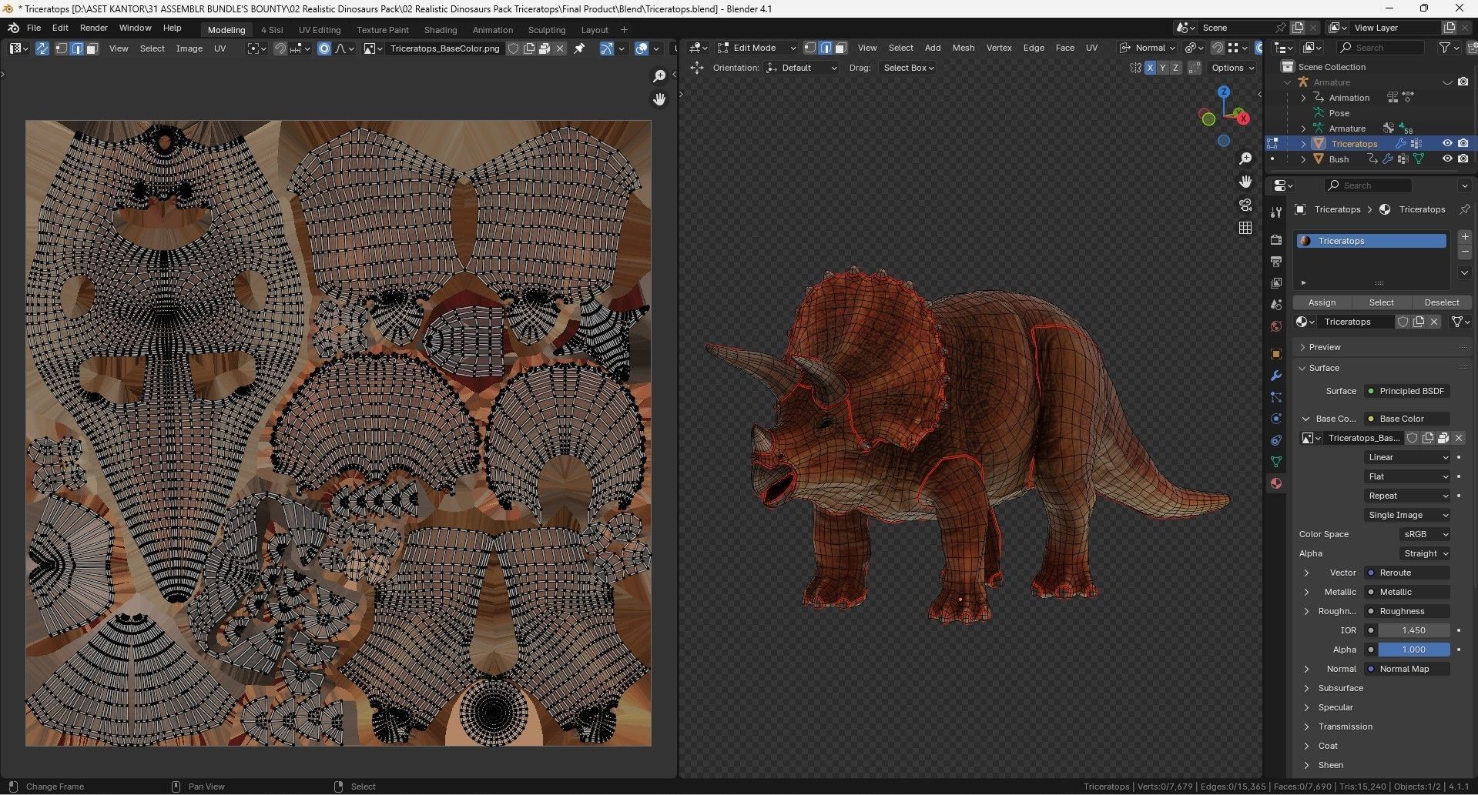
Task: Open Normal transform orientation dropdown
Action: [x=1148, y=48]
